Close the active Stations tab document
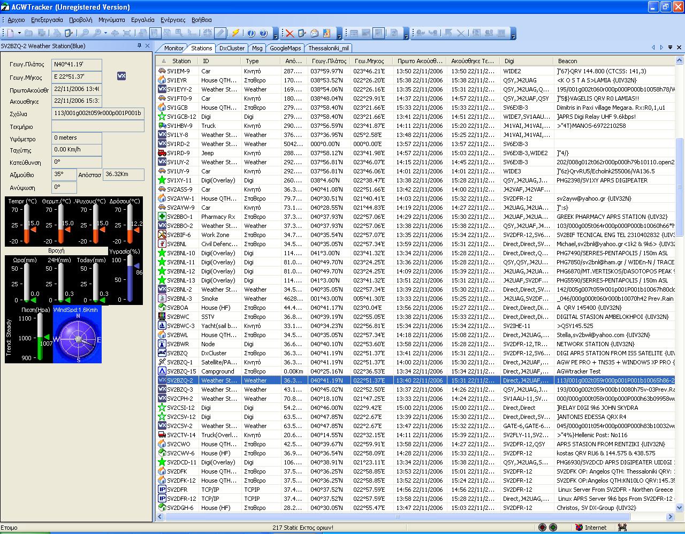 coord(679,48)
